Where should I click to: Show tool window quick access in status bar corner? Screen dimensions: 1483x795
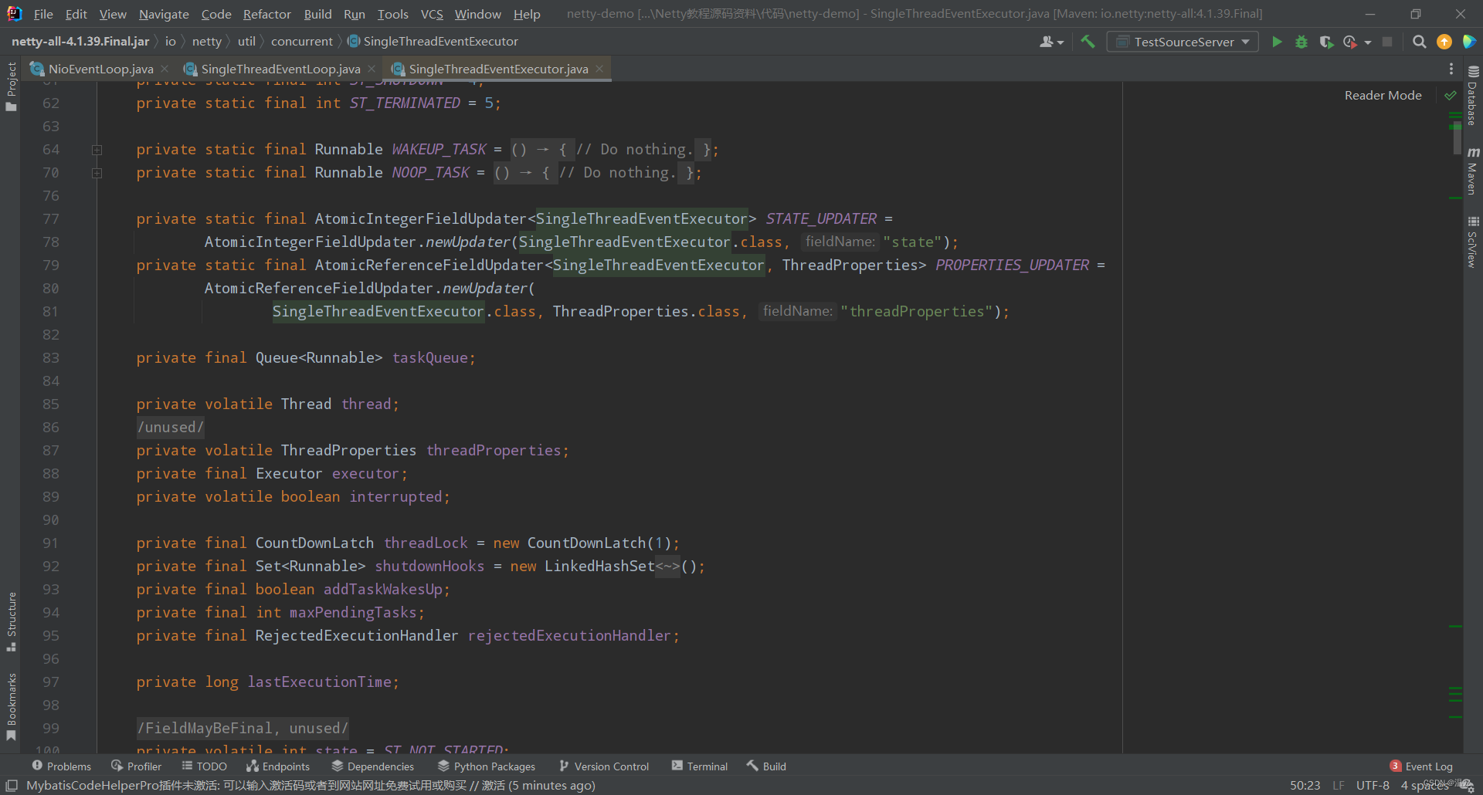[x=12, y=785]
